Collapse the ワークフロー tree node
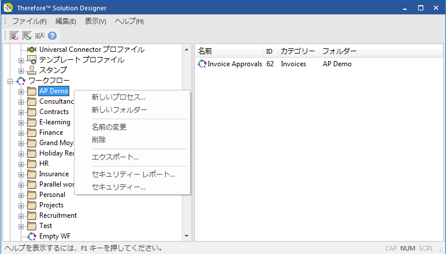This screenshot has height=254, width=447. 10,81
